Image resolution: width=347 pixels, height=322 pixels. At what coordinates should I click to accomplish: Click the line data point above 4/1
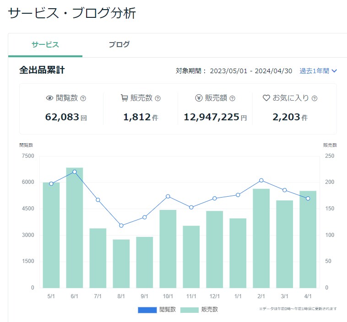pos(308,199)
